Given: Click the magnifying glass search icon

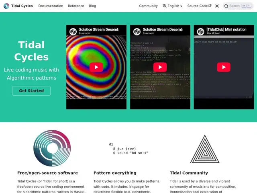Looking at the screenshot, I should (x=226, y=6).
